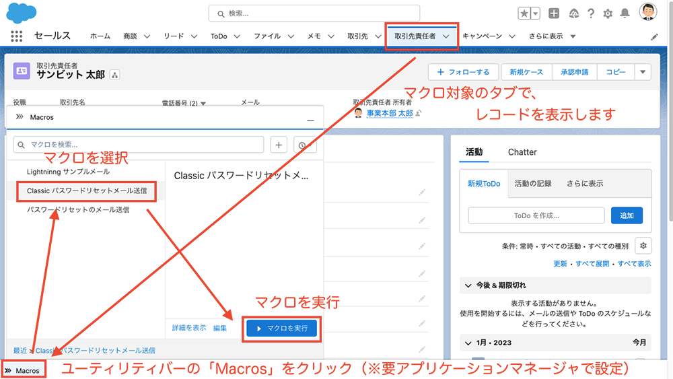Select the 新規ToDo activity tab
Image resolution: width=673 pixels, height=379 pixels.
point(484,184)
